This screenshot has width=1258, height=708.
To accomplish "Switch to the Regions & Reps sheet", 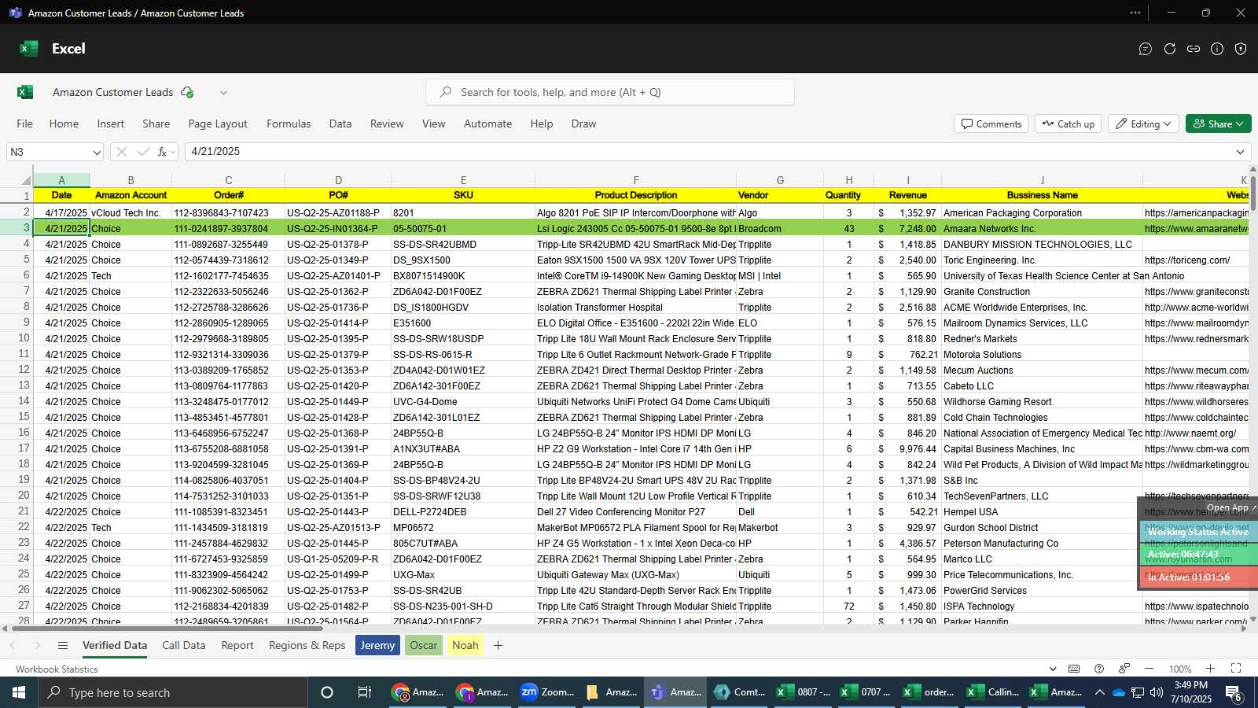I will click(x=307, y=646).
